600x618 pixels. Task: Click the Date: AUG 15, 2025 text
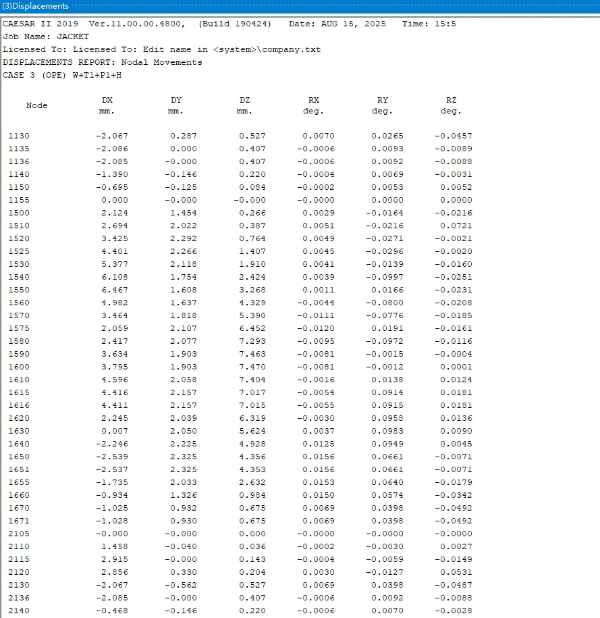(x=337, y=24)
